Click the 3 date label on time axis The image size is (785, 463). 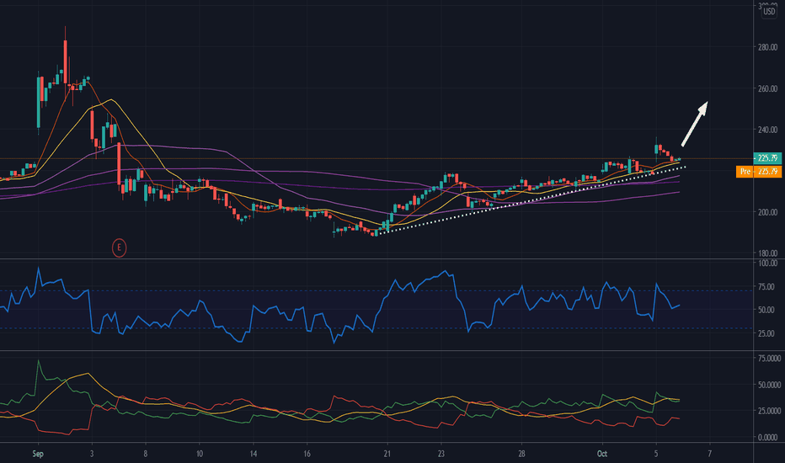92,454
